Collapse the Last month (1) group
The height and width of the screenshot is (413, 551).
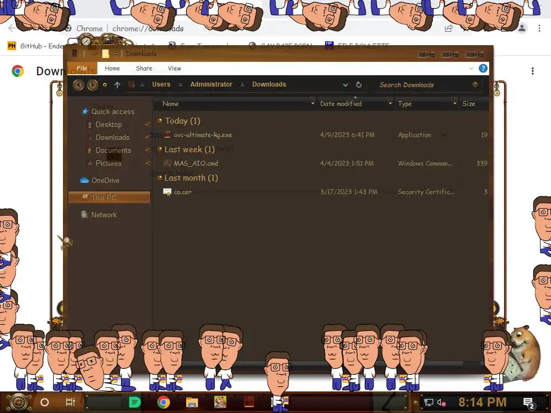(159, 177)
